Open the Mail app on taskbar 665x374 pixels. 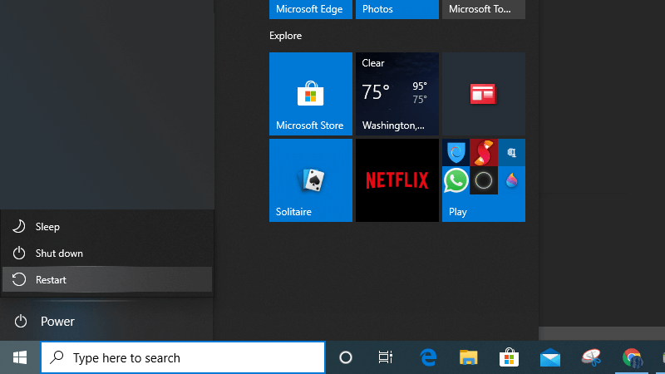(550, 357)
